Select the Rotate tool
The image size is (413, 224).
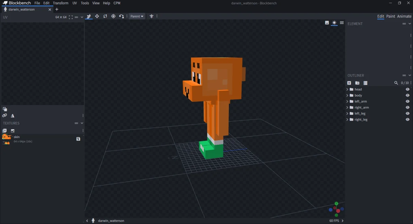tap(105, 16)
